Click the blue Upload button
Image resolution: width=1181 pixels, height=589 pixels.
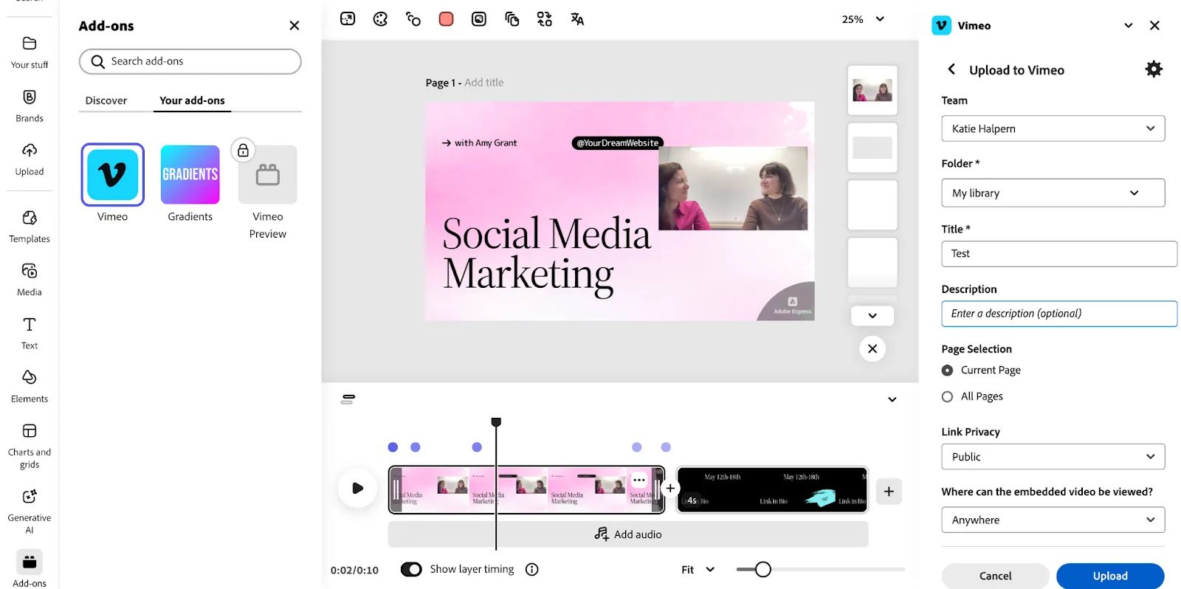pyautogui.click(x=1109, y=576)
